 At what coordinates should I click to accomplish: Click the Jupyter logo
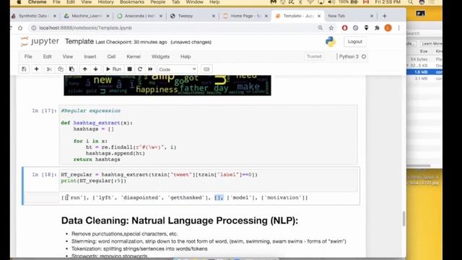pos(40,42)
